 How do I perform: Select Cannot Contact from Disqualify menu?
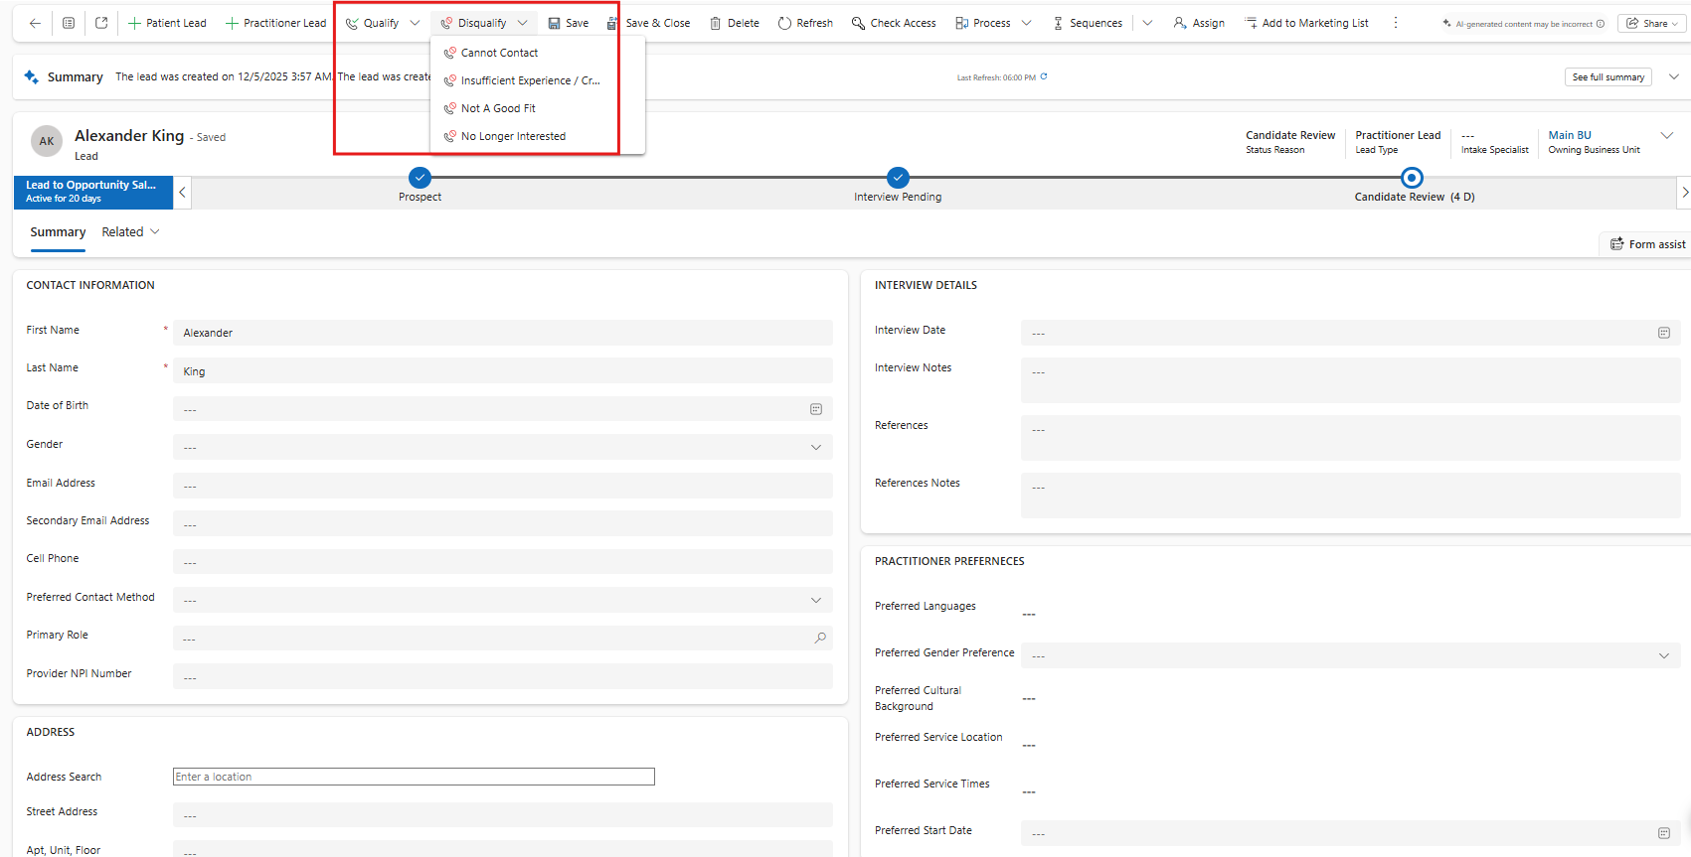coord(499,53)
